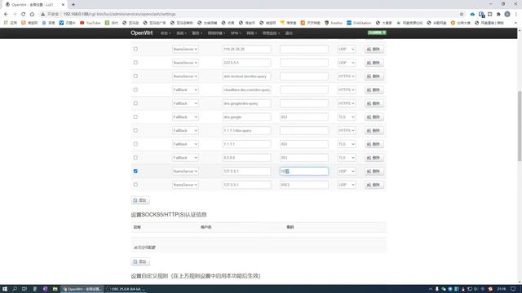The height and width of the screenshot is (293, 522).
Task: Click 退出 to log out
Action: coord(289,33)
